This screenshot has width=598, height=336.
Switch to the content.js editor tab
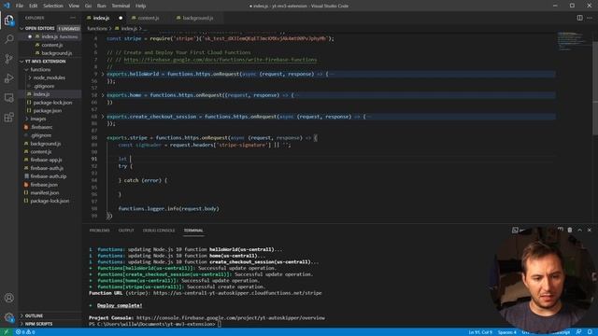click(x=149, y=18)
